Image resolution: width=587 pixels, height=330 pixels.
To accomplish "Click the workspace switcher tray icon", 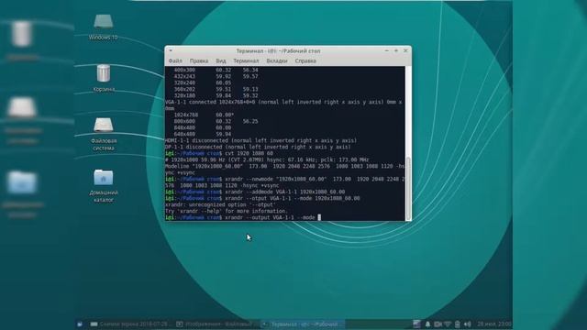I will (416, 324).
